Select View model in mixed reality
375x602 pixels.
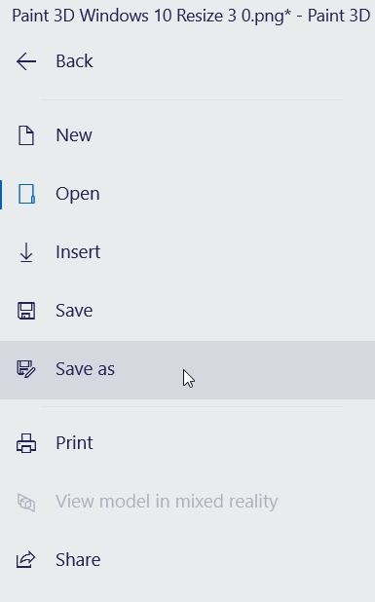point(167,502)
